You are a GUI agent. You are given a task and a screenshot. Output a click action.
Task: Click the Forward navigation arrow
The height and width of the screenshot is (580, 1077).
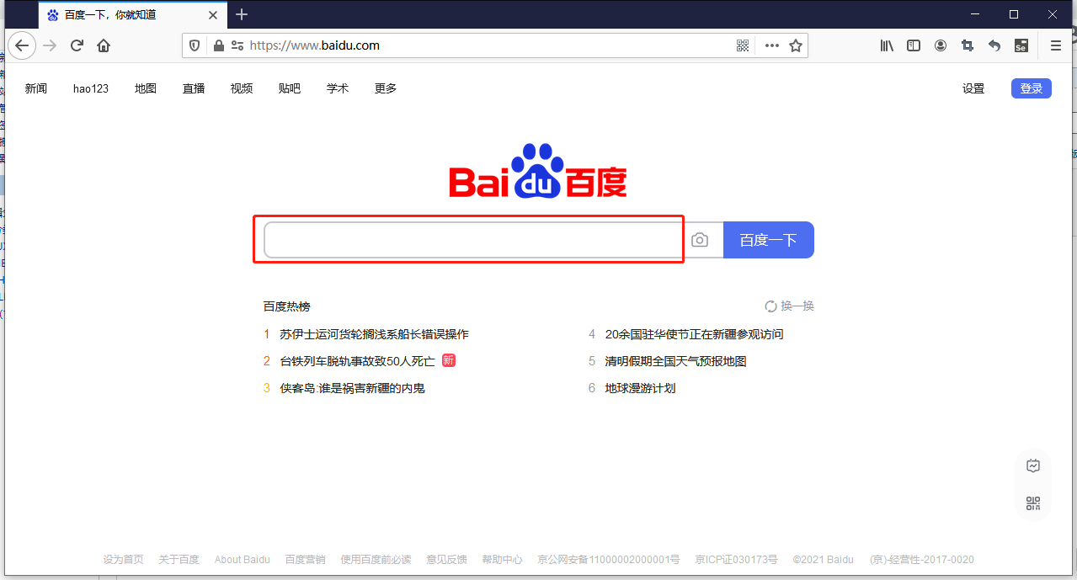pos(50,45)
